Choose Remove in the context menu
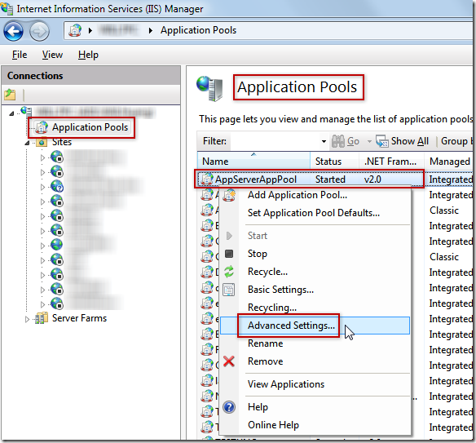Viewport: 476px width, 443px height. tap(266, 361)
